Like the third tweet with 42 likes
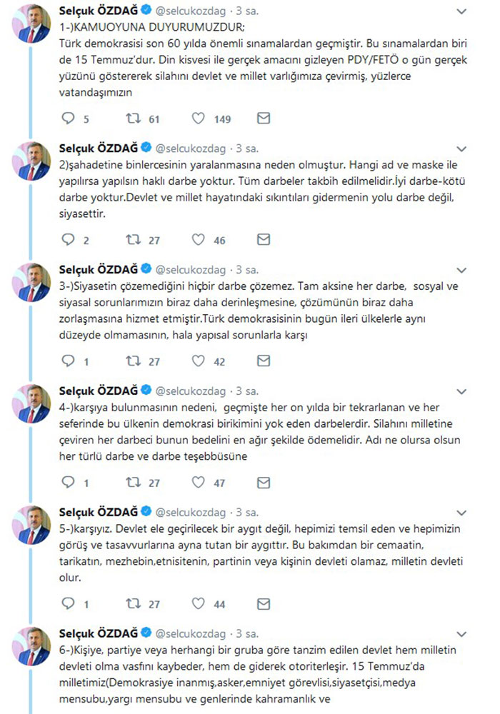500x714 pixels. tap(199, 362)
